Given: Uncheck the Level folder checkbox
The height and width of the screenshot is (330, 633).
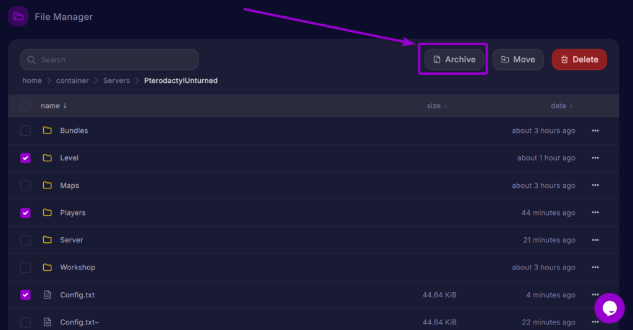Looking at the screenshot, I should click(x=25, y=158).
